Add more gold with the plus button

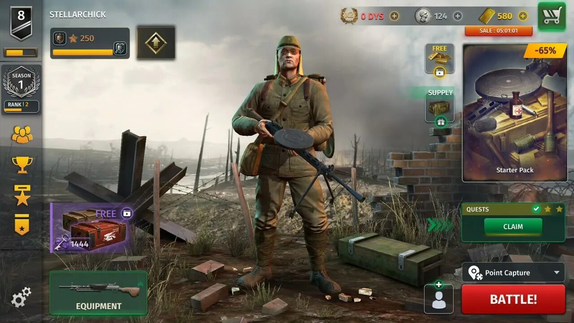pyautogui.click(x=523, y=16)
